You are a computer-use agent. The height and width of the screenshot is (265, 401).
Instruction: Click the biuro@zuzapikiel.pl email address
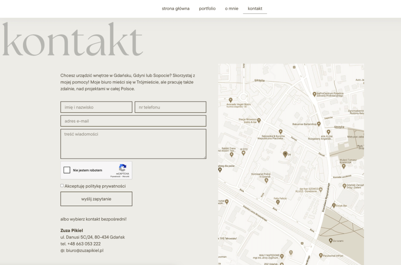point(85,250)
